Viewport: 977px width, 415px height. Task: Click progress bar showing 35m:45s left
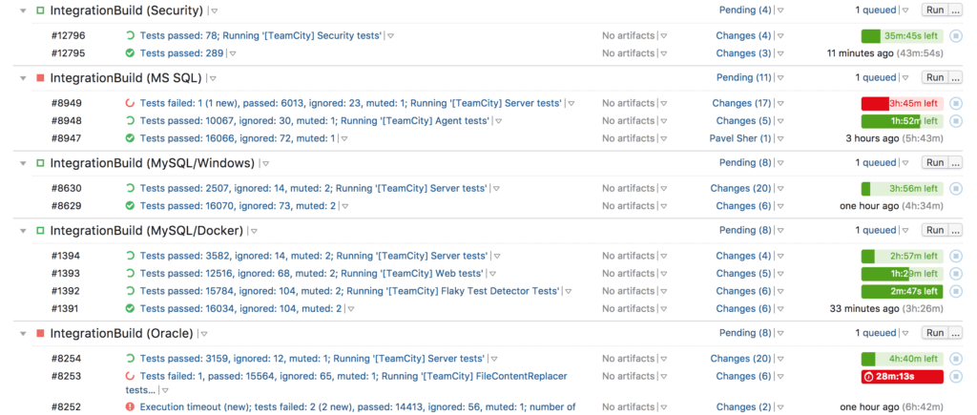(x=903, y=36)
